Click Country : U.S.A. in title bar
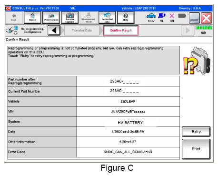The image size is (218, 177). coord(190,8)
